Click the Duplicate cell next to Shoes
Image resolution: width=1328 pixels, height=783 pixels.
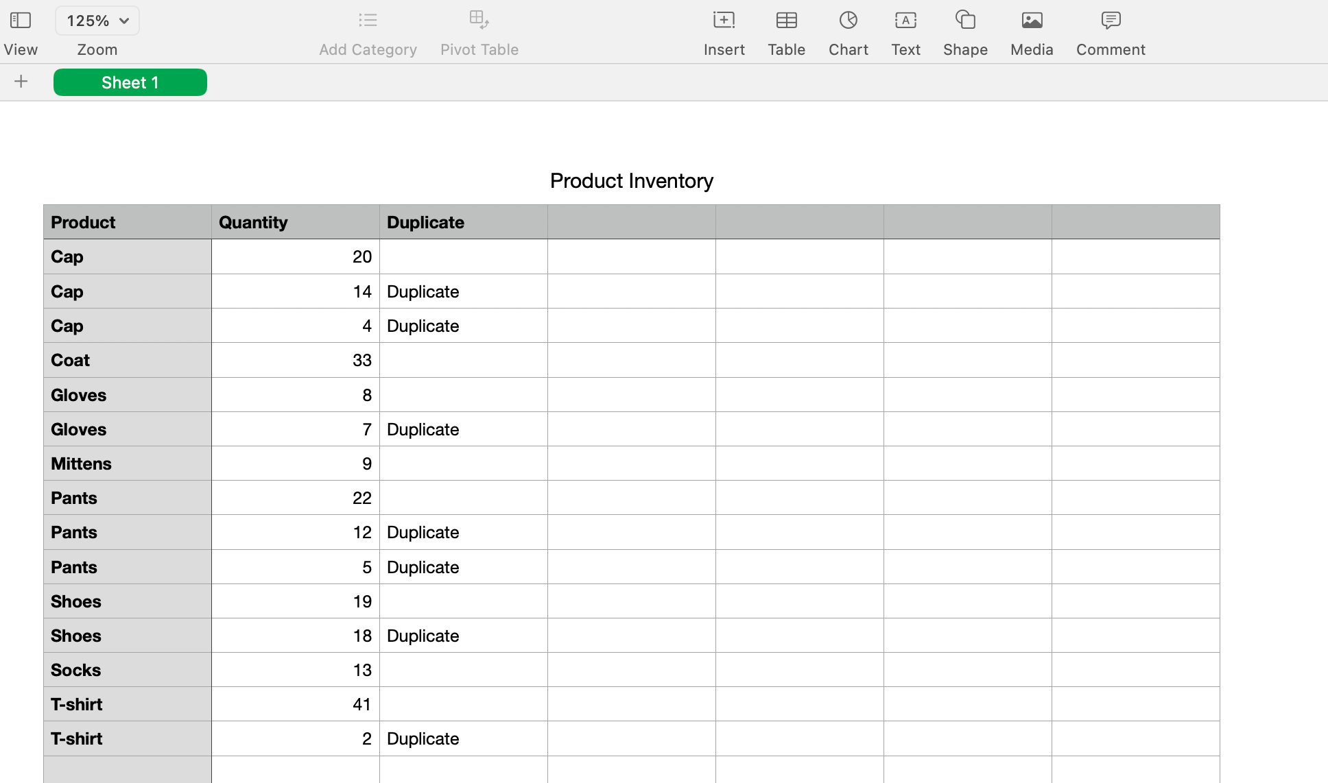(463, 636)
